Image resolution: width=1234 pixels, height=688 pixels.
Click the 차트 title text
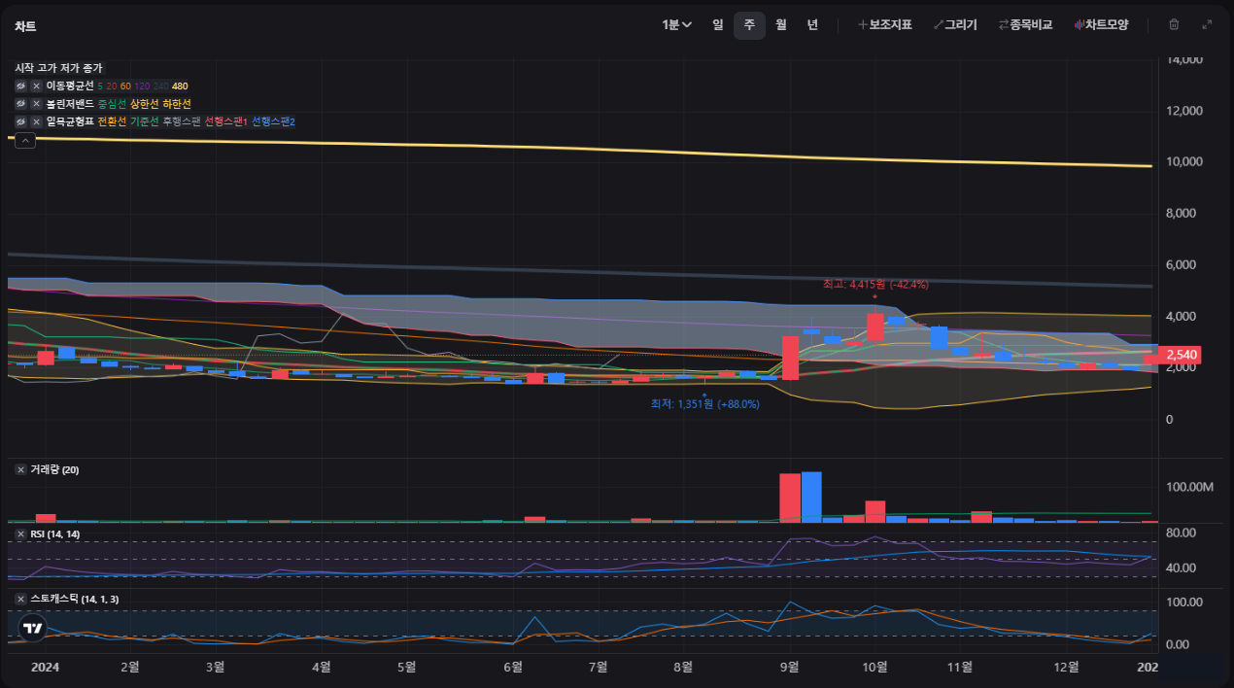(25, 27)
